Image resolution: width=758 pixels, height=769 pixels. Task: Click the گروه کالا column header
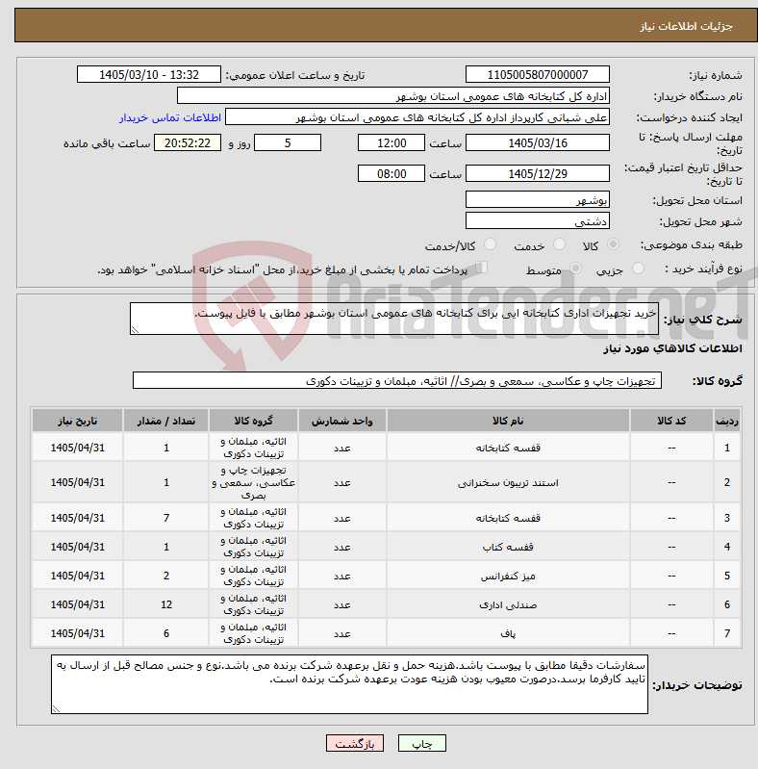(x=253, y=421)
